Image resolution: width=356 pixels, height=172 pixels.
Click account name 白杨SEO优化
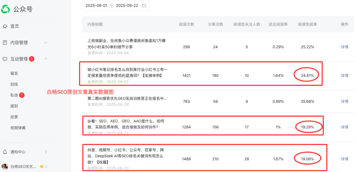tap(23, 166)
